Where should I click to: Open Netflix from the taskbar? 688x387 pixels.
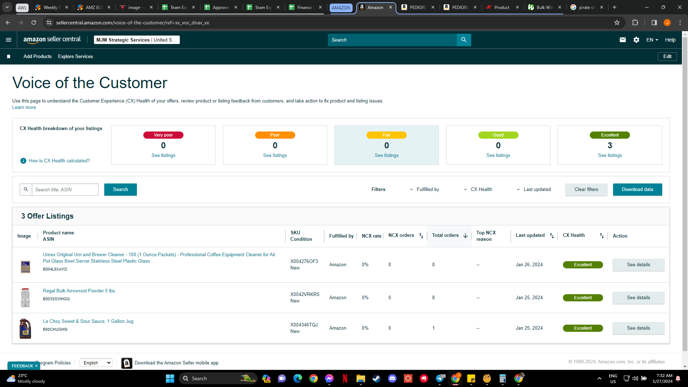click(x=345, y=378)
